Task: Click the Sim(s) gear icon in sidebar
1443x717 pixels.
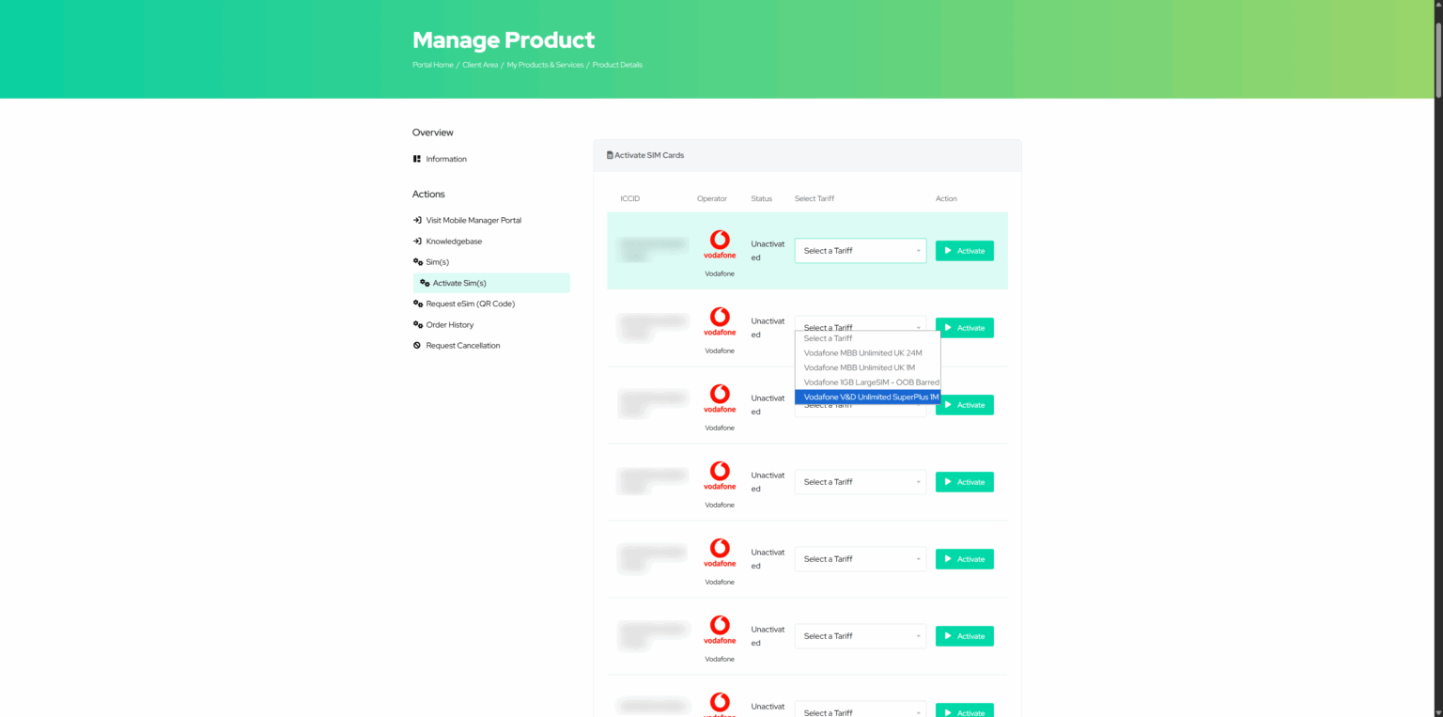Action: click(x=416, y=261)
